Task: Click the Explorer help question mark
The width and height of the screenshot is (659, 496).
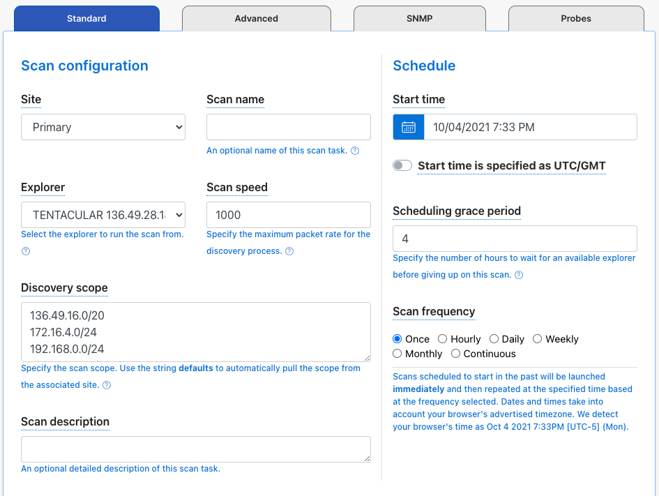Action: 26,251
